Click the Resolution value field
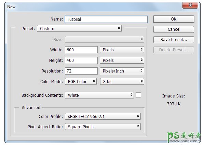 tap(81, 71)
